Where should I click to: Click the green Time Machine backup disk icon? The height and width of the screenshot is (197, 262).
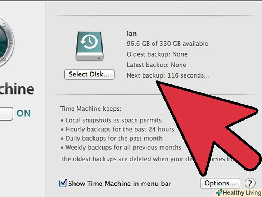point(89,45)
